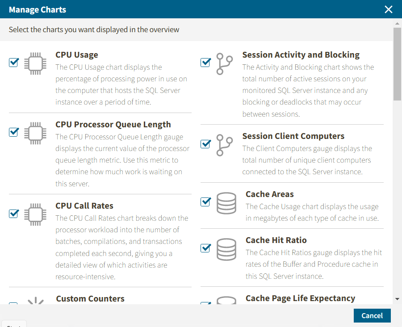Toggle the Session Client Computers checkbox
The height and width of the screenshot is (327, 402).
pos(205,144)
